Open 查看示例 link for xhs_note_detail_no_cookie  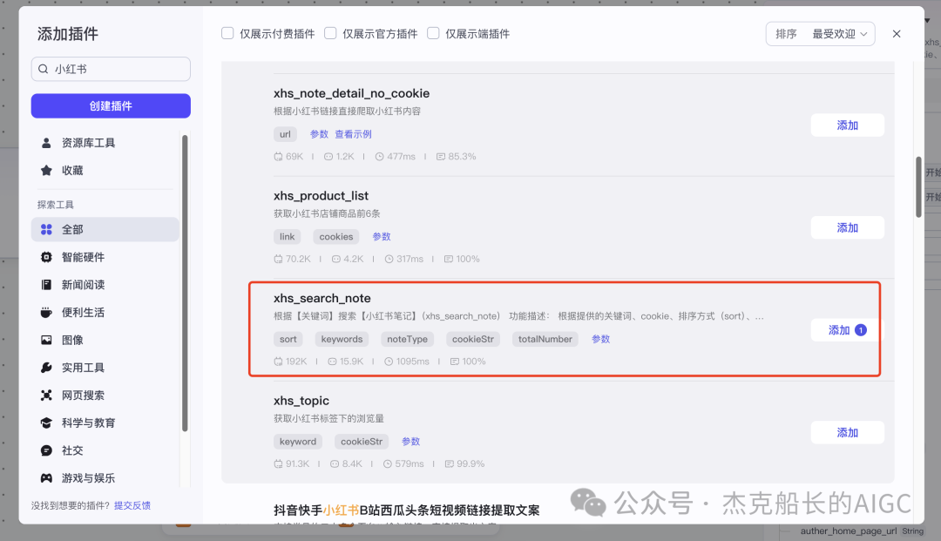tap(353, 134)
